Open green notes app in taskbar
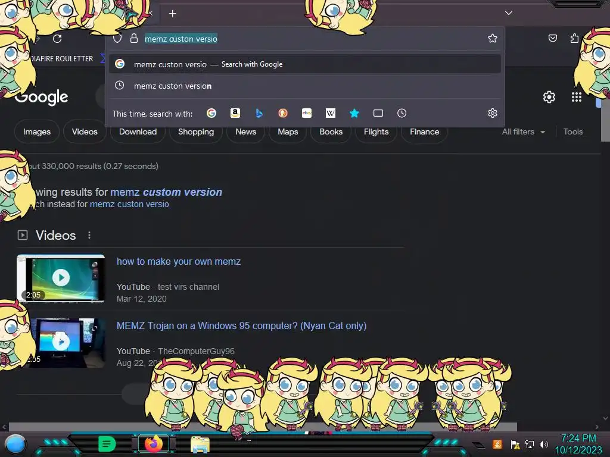610x457 pixels. (107, 444)
